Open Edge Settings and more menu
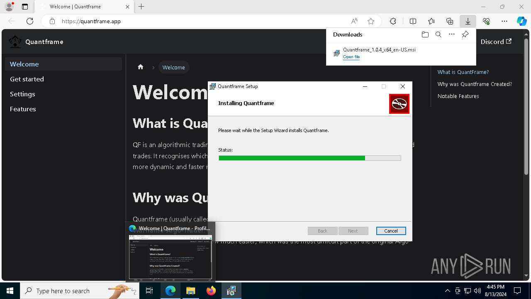 pyautogui.click(x=504, y=21)
